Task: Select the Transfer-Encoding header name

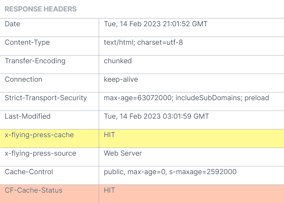Action: tap(35, 61)
